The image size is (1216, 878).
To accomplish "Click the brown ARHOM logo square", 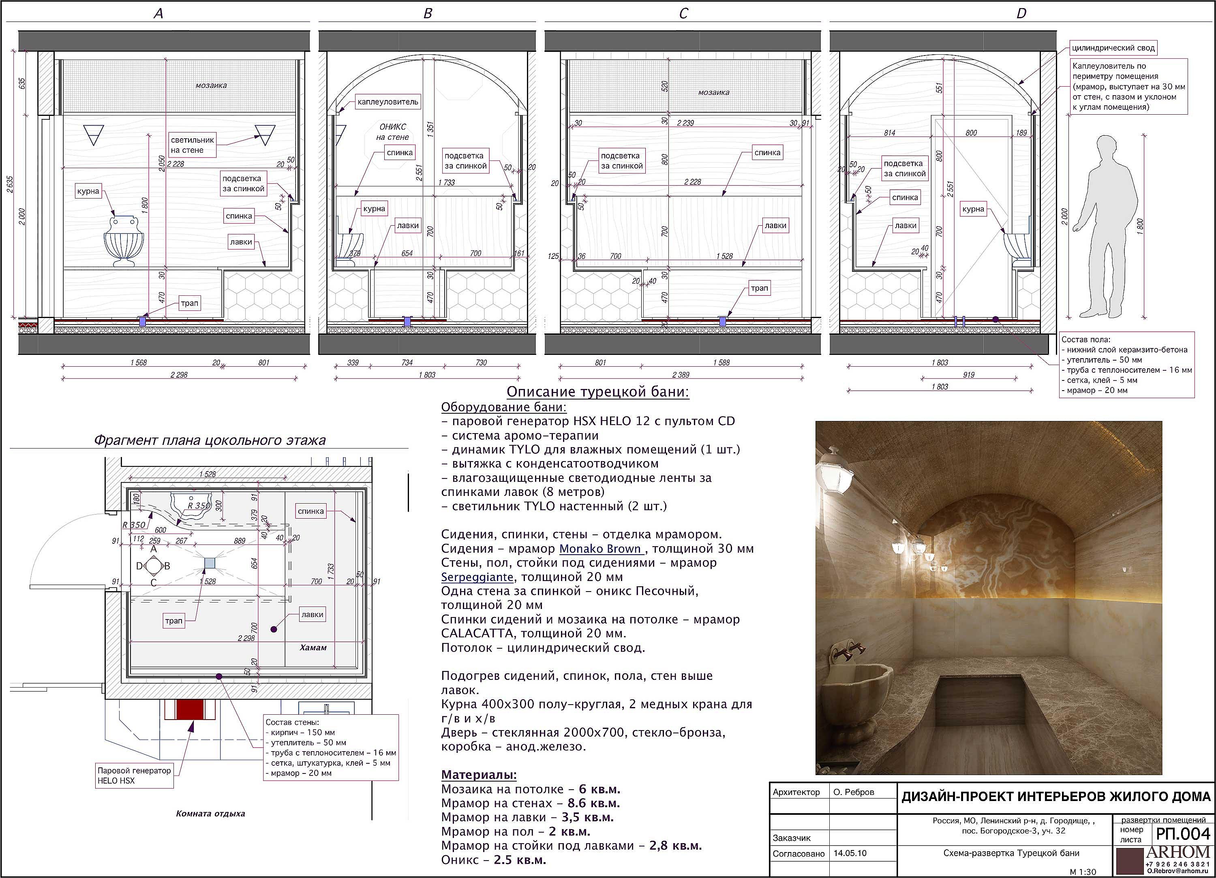I will [x=1129, y=861].
